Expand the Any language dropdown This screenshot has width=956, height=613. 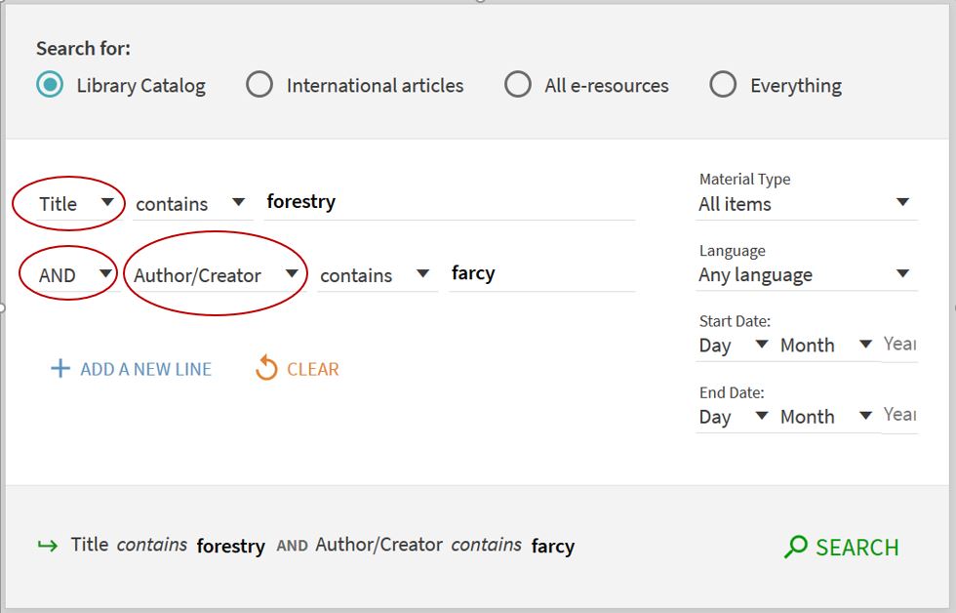pos(804,275)
